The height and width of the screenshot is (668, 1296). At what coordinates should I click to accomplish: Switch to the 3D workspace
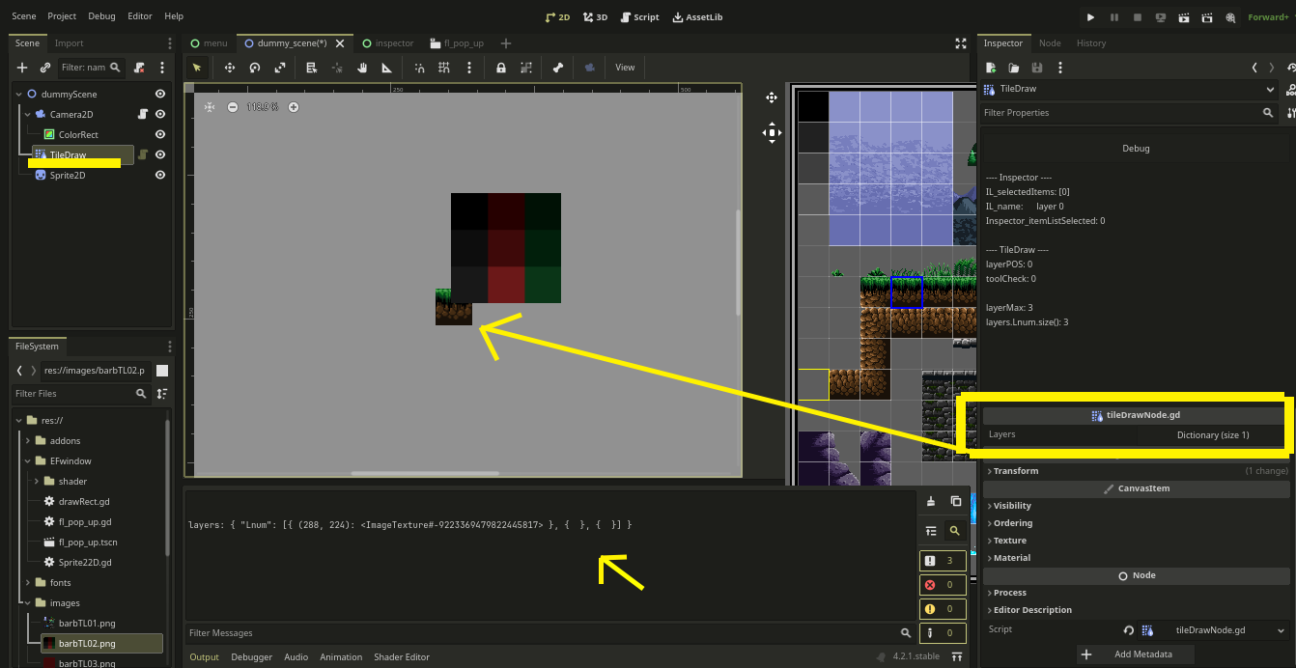click(595, 17)
